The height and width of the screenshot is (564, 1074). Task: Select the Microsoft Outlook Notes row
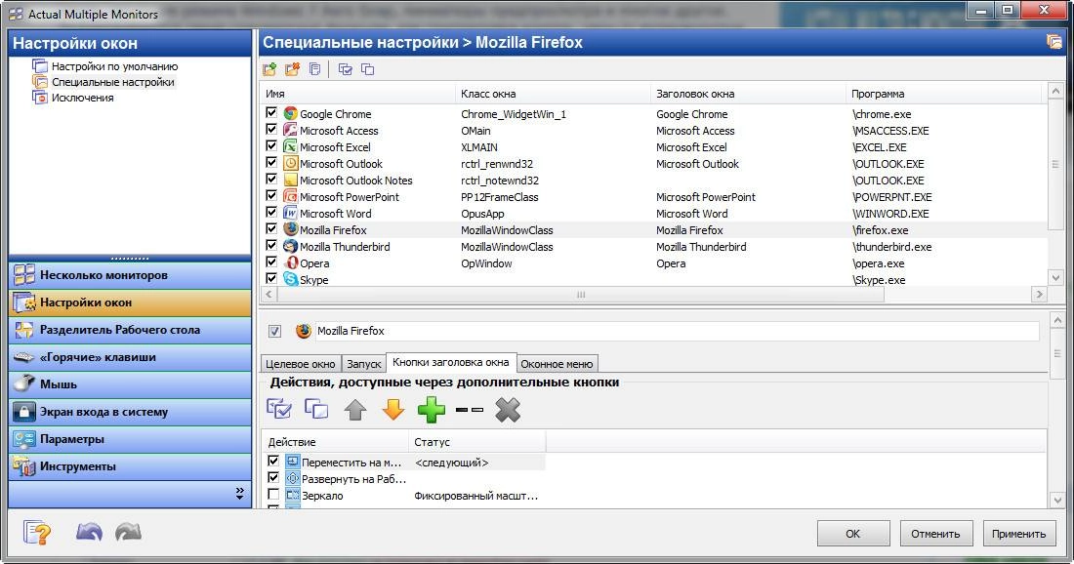pyautogui.click(x=654, y=180)
